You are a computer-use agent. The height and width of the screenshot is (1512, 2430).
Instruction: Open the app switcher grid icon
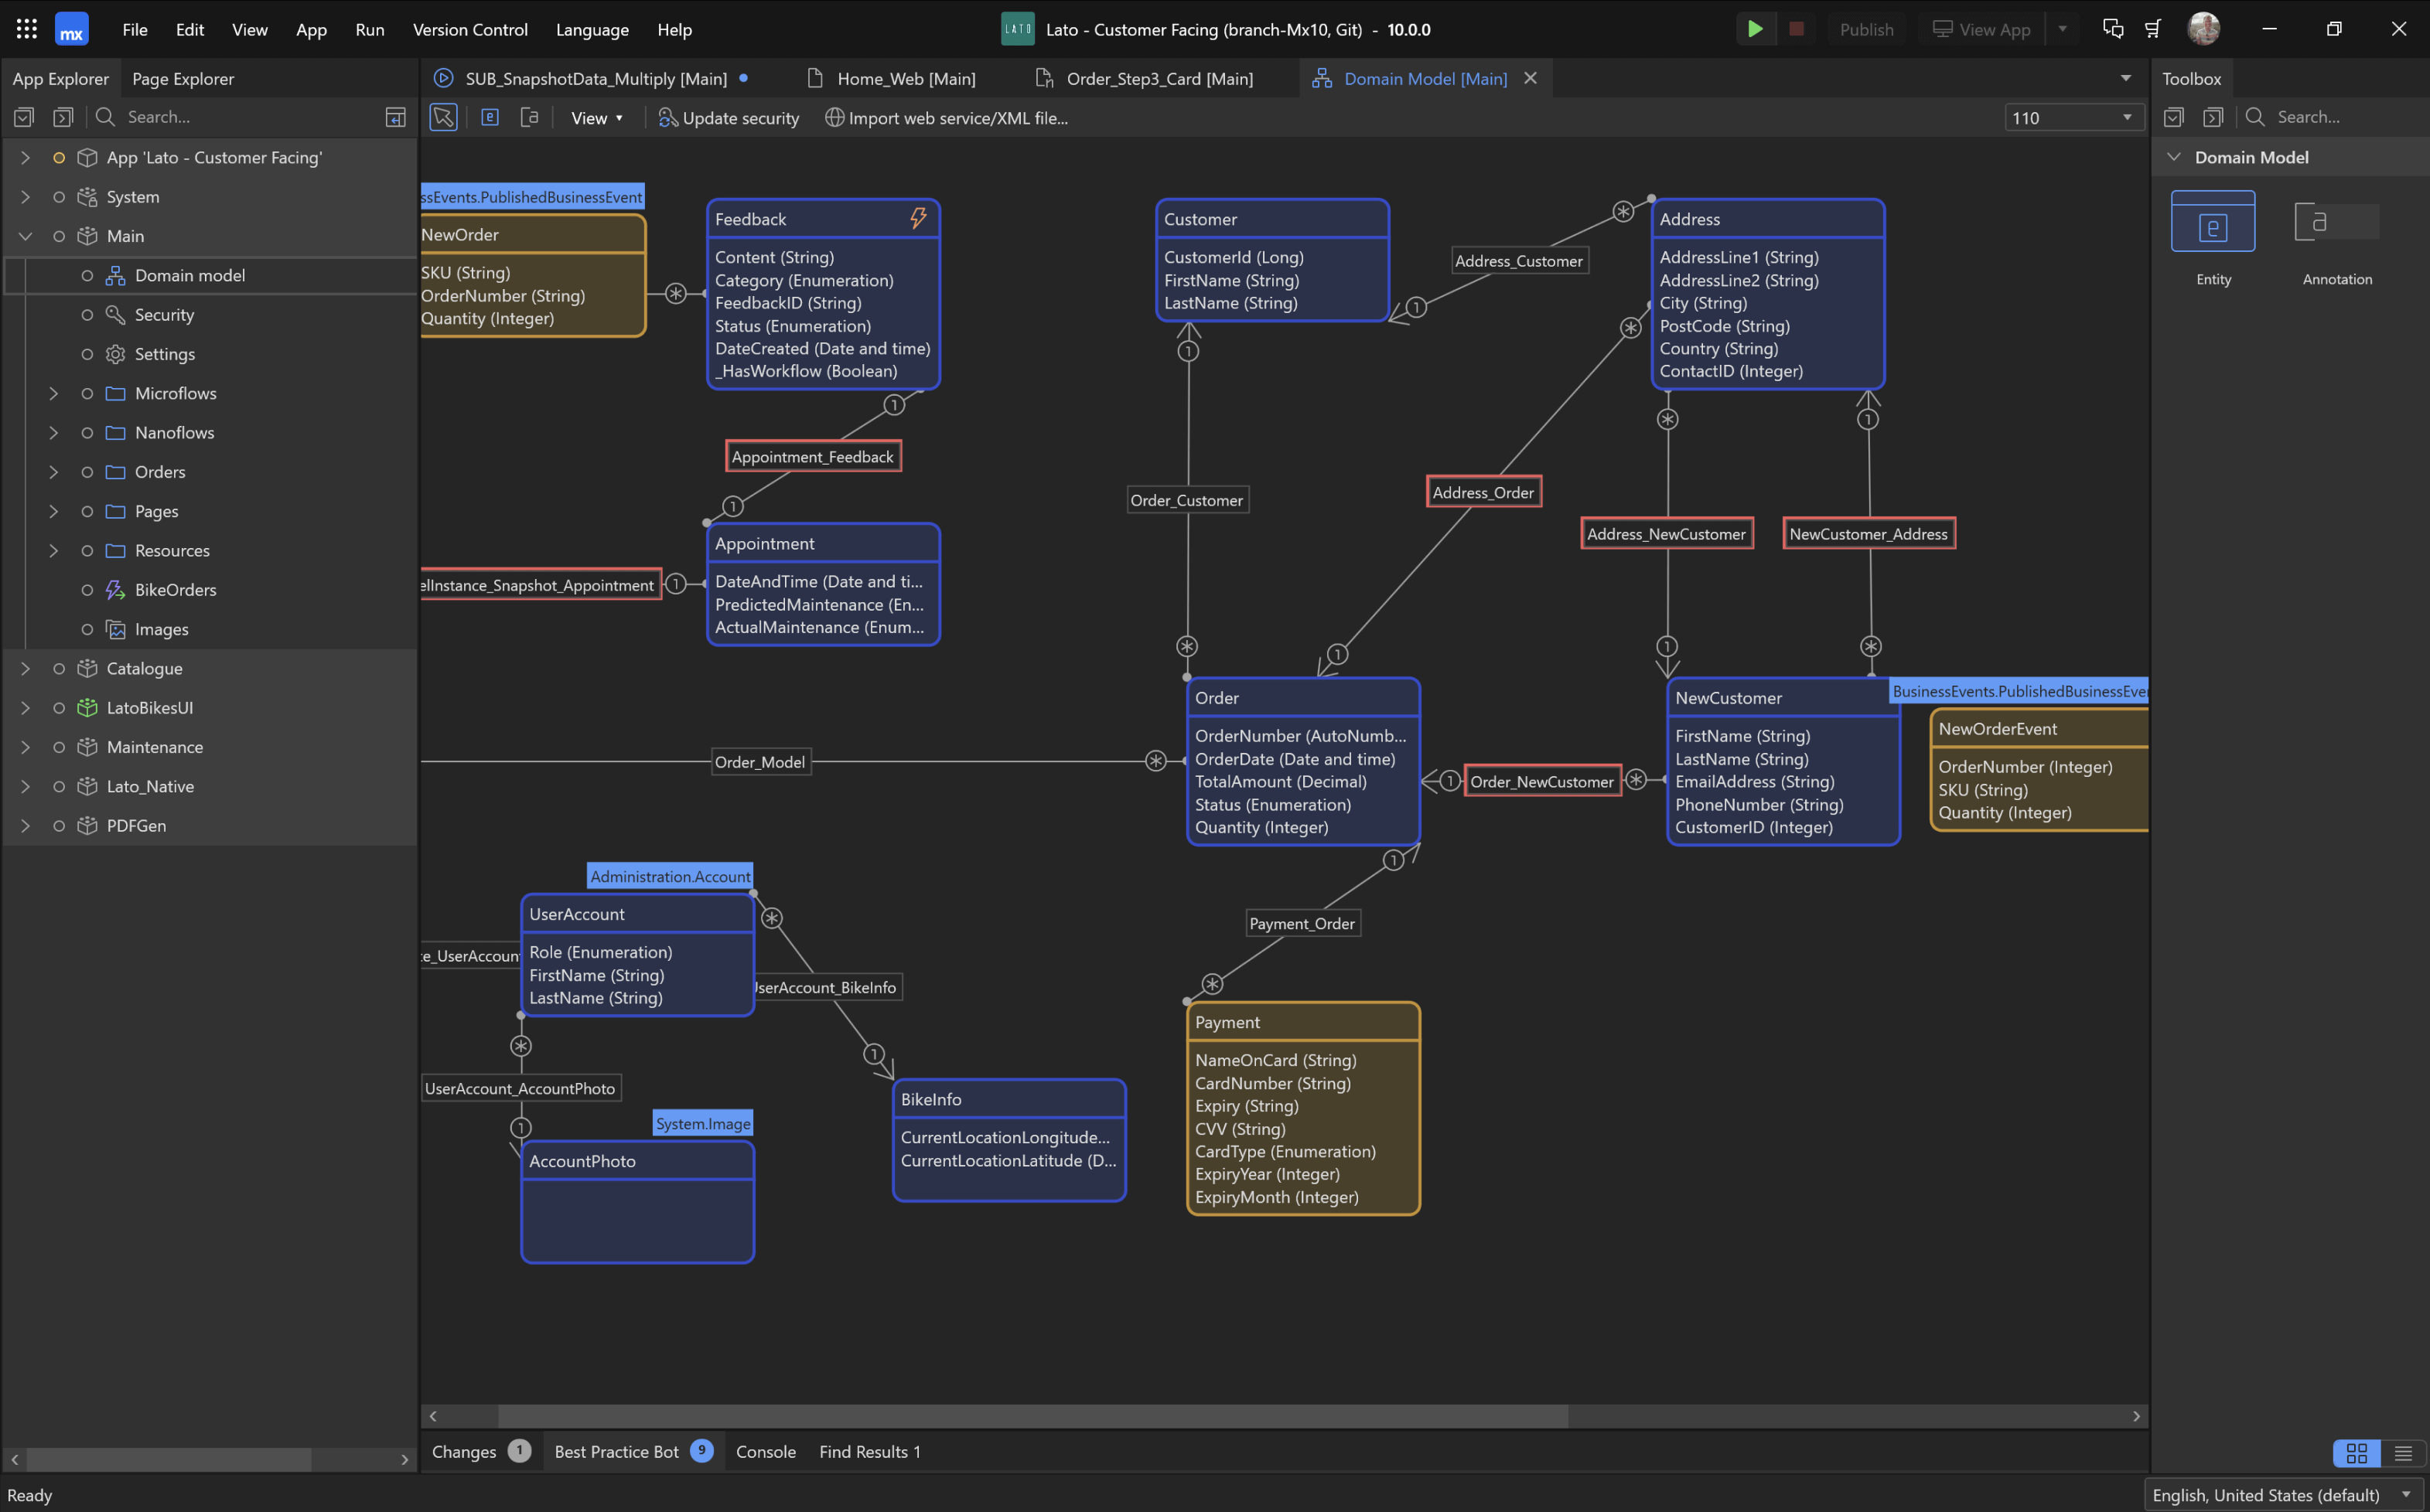(x=27, y=29)
